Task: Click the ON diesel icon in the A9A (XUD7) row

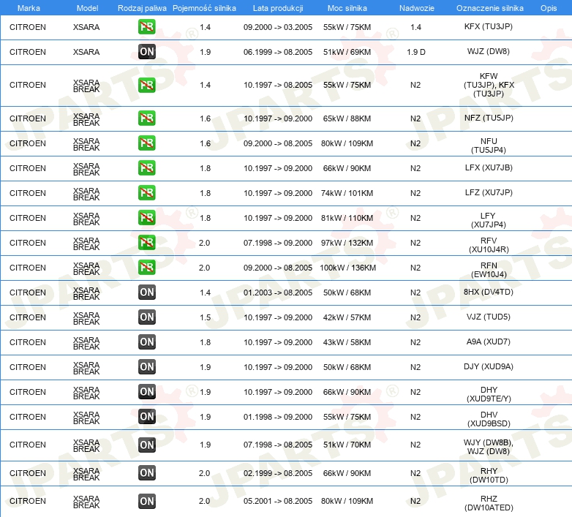Action: (146, 341)
